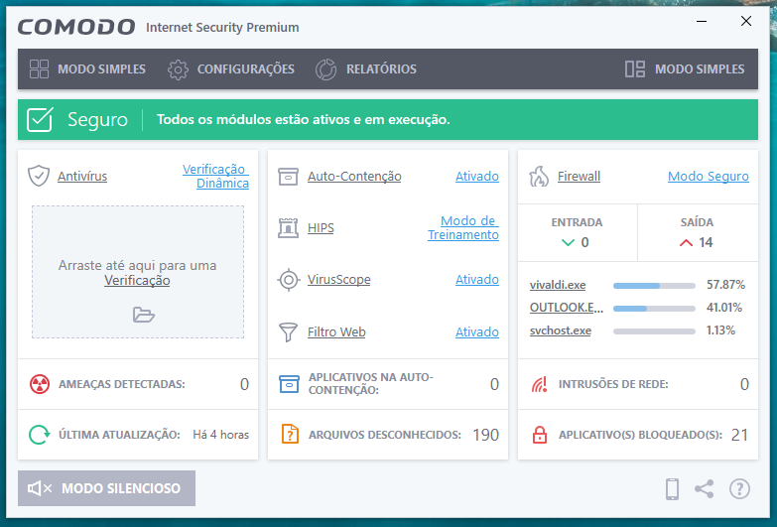
Task: Open vivaldi.exe process link
Action: click(x=558, y=285)
